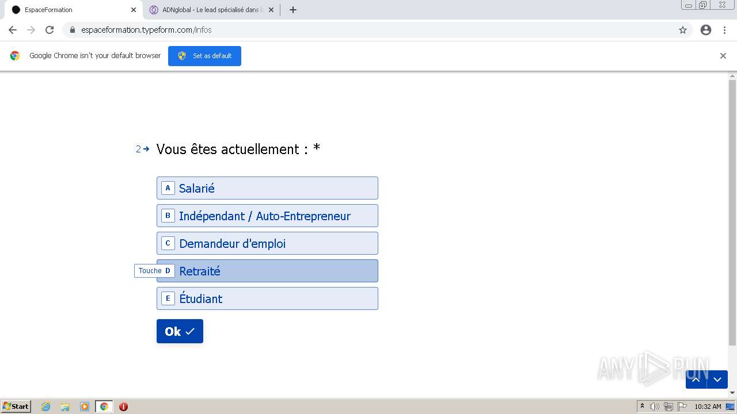Click the letter A key hint badge
Viewport: 737px width, 414px height.
(x=168, y=188)
